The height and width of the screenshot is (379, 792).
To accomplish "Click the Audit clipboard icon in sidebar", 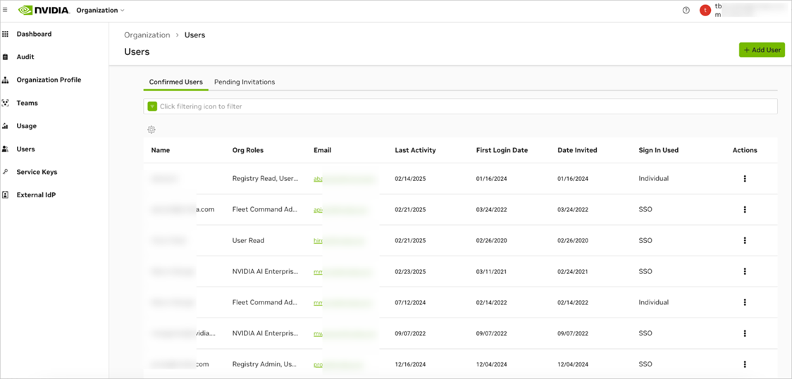I will (x=6, y=57).
